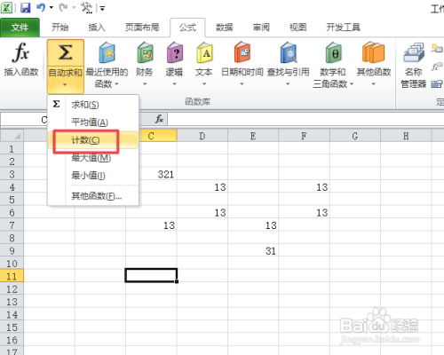Select column E header
The height and width of the screenshot is (355, 444).
[x=253, y=136]
